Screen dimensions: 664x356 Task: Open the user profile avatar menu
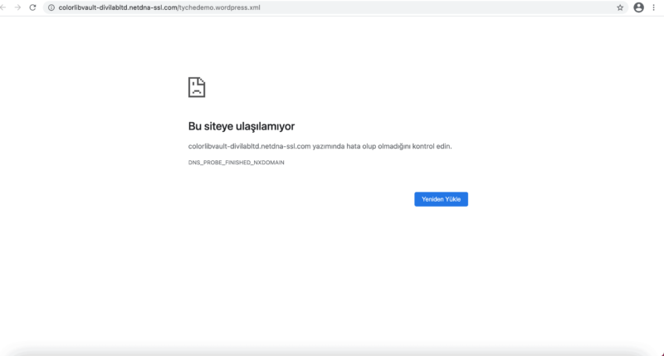(x=638, y=7)
